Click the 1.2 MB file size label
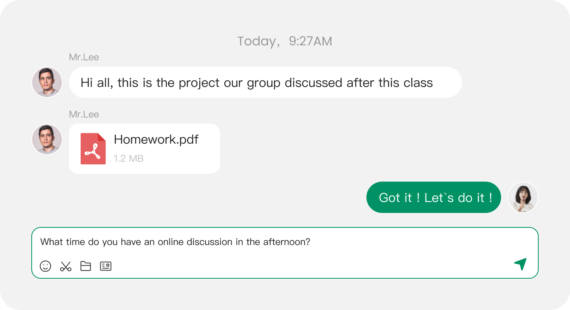Screen dimensions: 570x310 point(128,159)
